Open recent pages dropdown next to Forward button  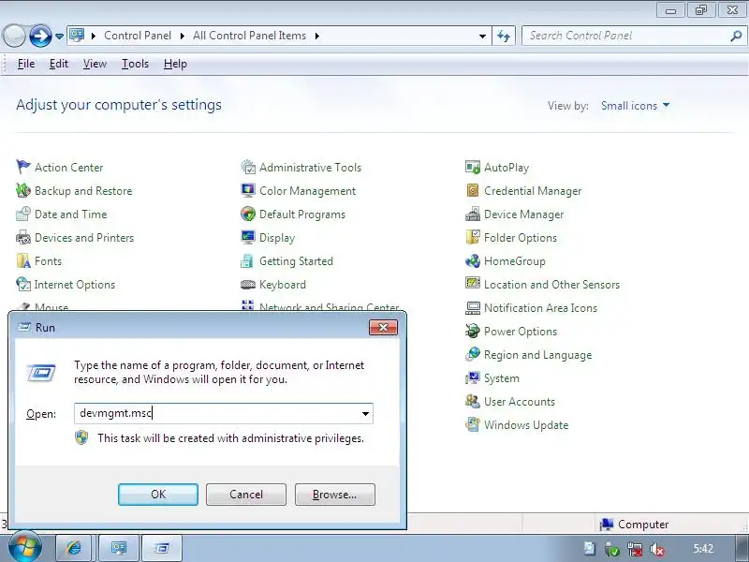point(59,36)
